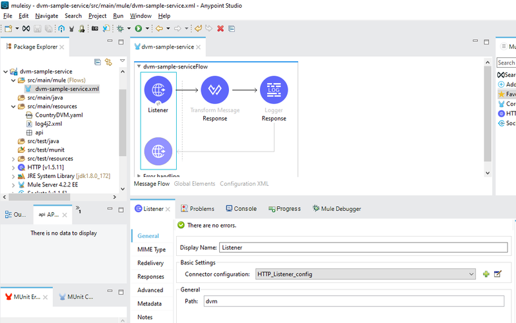
Task: Edit the HTTP_Listener_config with the edit icon
Action: 498,273
